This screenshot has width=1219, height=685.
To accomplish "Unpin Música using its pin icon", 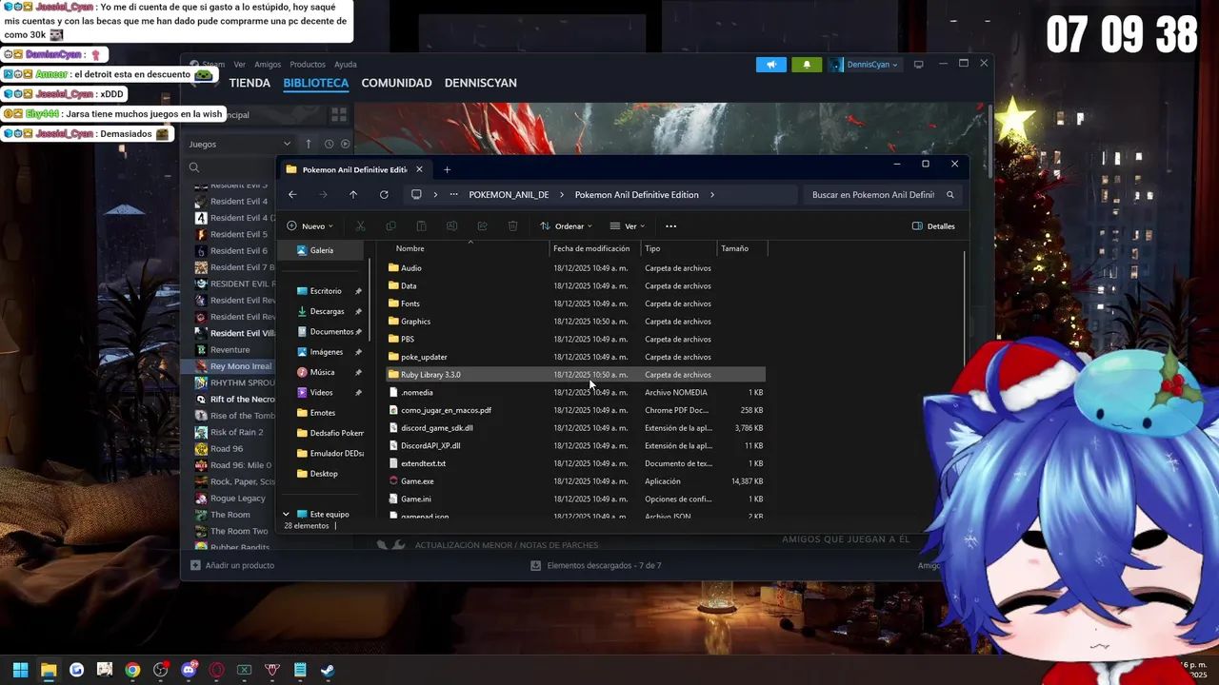I will click(358, 372).
